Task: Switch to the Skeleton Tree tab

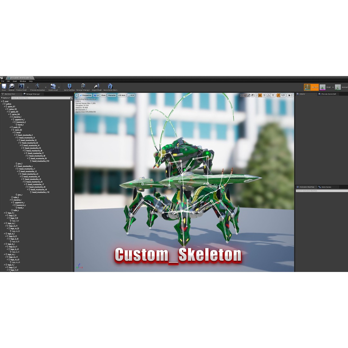Action: (x=10, y=94)
